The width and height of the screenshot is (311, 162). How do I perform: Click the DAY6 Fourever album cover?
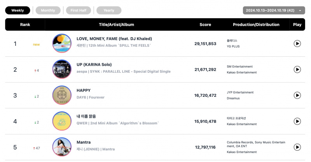(x=62, y=95)
